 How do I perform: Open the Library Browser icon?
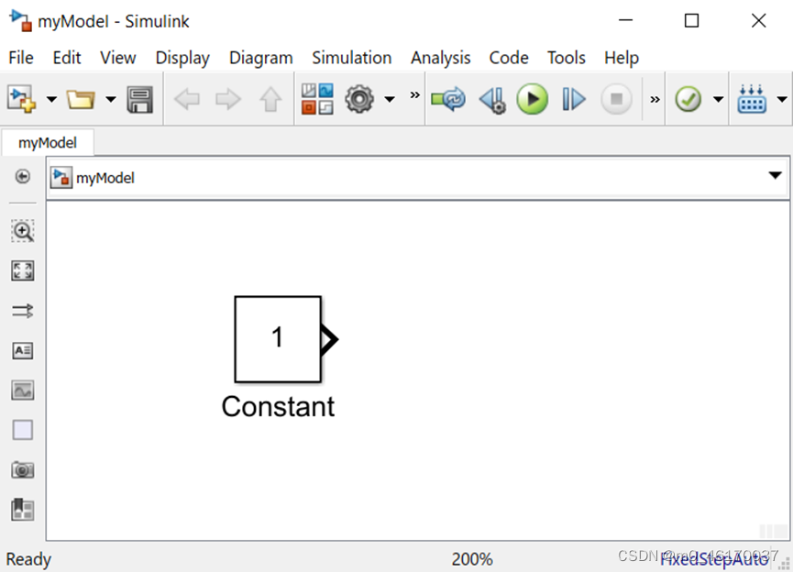(x=317, y=99)
